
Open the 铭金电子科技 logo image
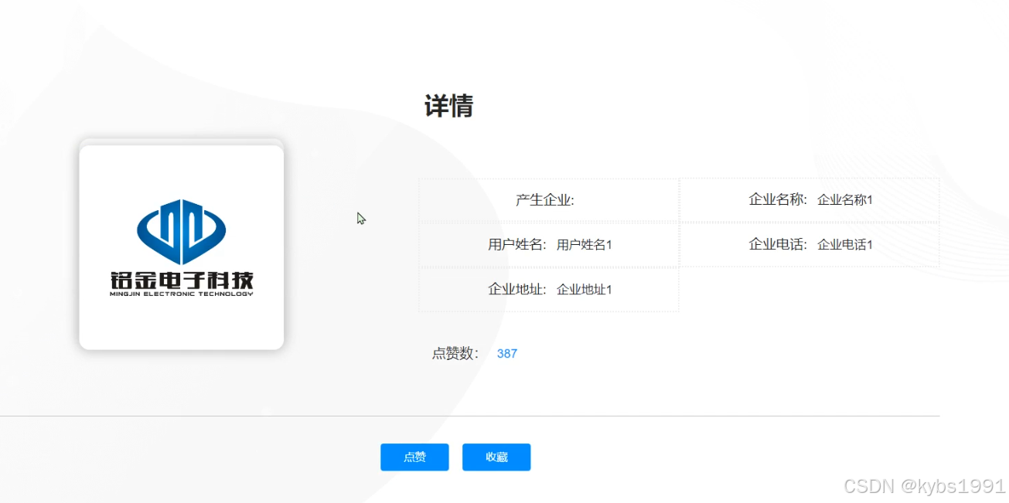182,247
